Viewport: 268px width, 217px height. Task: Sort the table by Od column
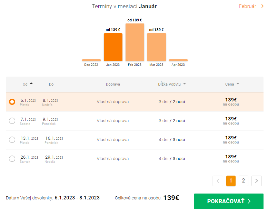pos(25,84)
